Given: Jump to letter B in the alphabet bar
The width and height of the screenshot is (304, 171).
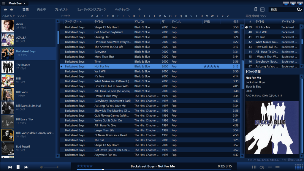Looking at the screenshot, I should tap(102, 16).
